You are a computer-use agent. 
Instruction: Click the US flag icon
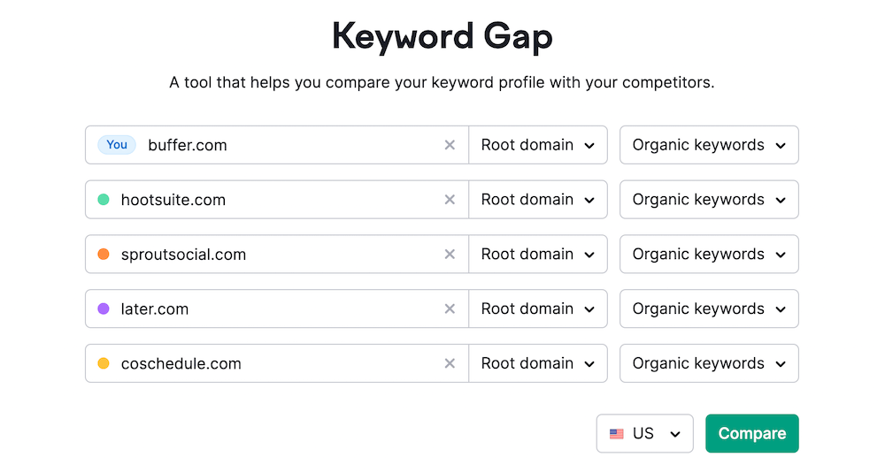click(x=617, y=434)
